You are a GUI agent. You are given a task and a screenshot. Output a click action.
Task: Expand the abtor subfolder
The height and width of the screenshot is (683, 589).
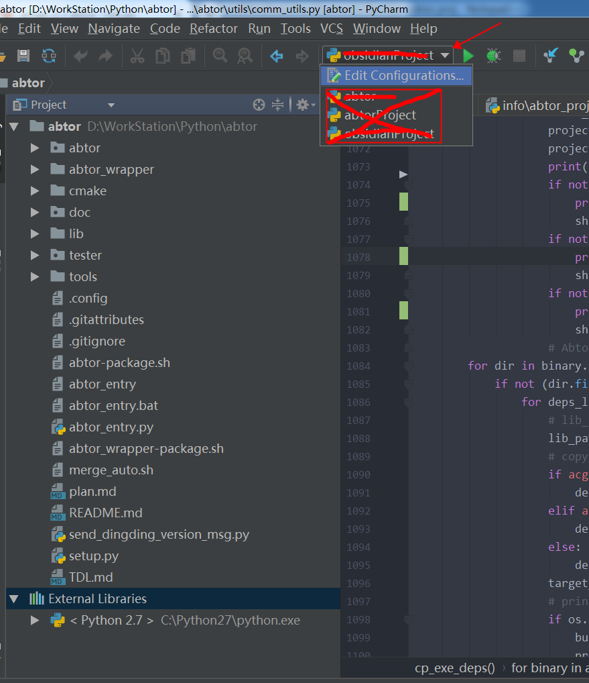[x=35, y=148]
